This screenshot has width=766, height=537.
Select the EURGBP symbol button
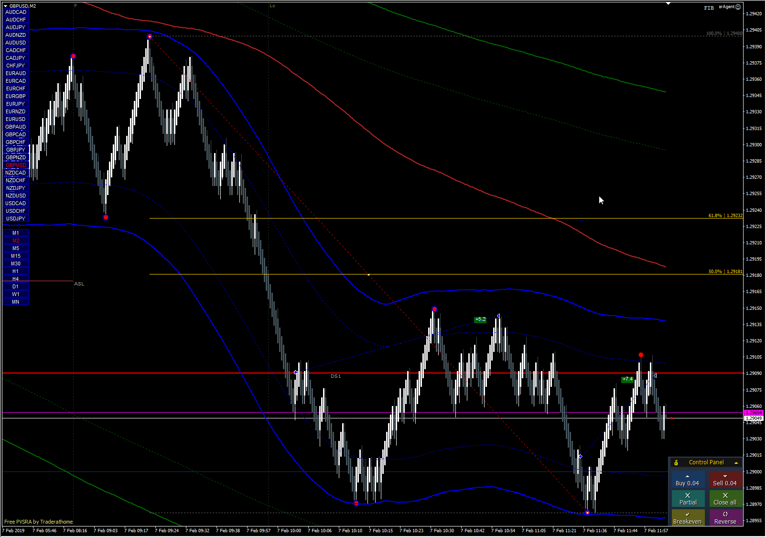tap(16, 96)
